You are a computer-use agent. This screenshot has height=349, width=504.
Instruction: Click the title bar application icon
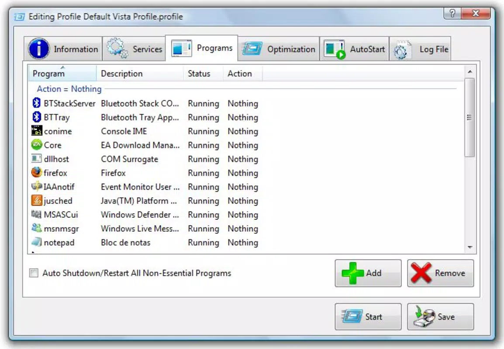pyautogui.click(x=19, y=17)
